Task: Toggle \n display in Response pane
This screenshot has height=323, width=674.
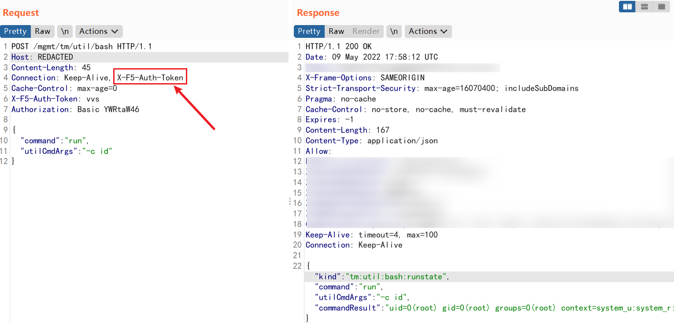Action: (394, 31)
